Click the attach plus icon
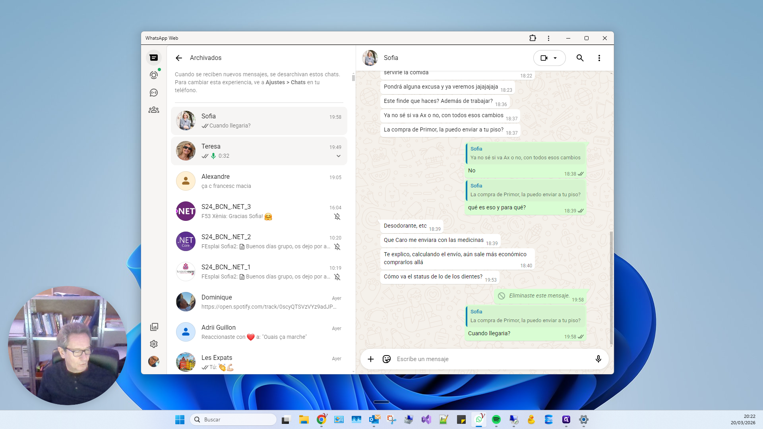The height and width of the screenshot is (429, 763). click(x=370, y=359)
